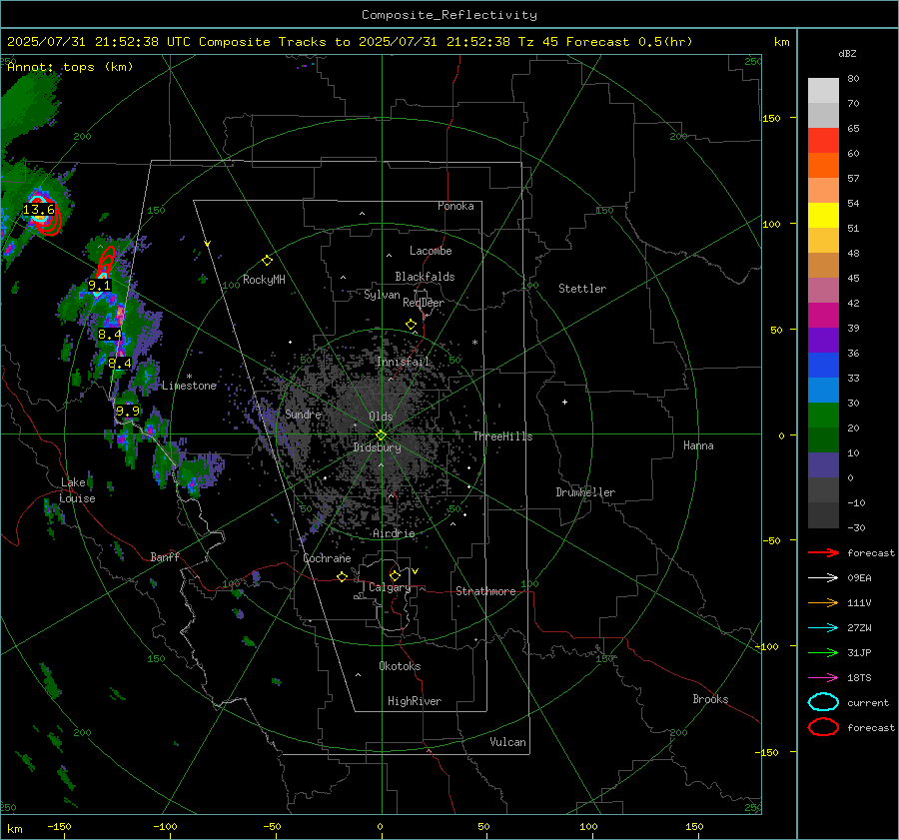Click the Cochrane map label
Screen dimensions: 899x840
[327, 558]
